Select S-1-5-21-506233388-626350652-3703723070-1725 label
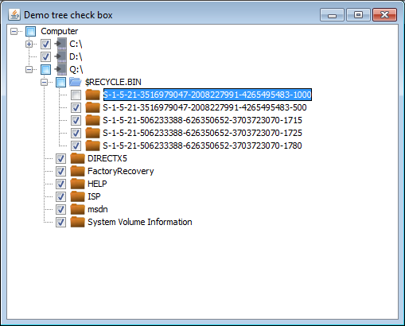405x326 pixels. coord(202,133)
